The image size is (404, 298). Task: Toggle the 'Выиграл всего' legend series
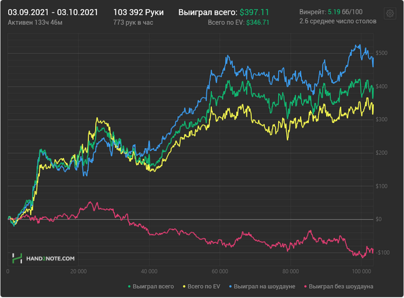[x=151, y=286]
